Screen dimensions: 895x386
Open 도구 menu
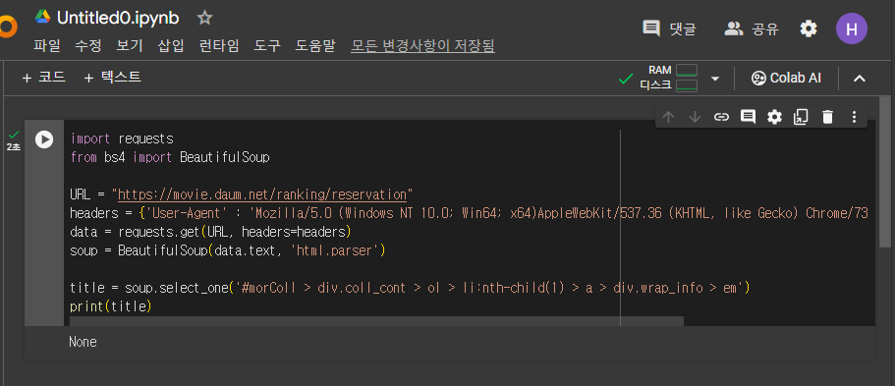click(267, 46)
